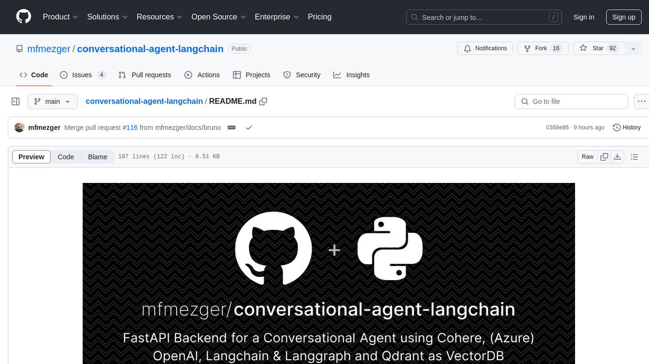Click the Notifications bell button
Image resolution: width=649 pixels, height=364 pixels.
pos(485,49)
